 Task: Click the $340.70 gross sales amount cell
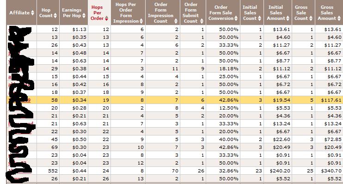pos(329,171)
